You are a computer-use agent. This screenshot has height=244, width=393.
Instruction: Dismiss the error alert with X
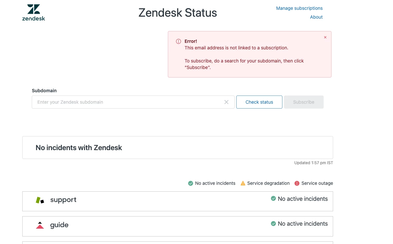325,37
